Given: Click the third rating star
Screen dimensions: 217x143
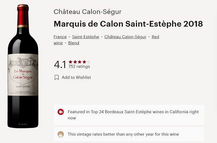Looking at the screenshot, I should point(80,62).
